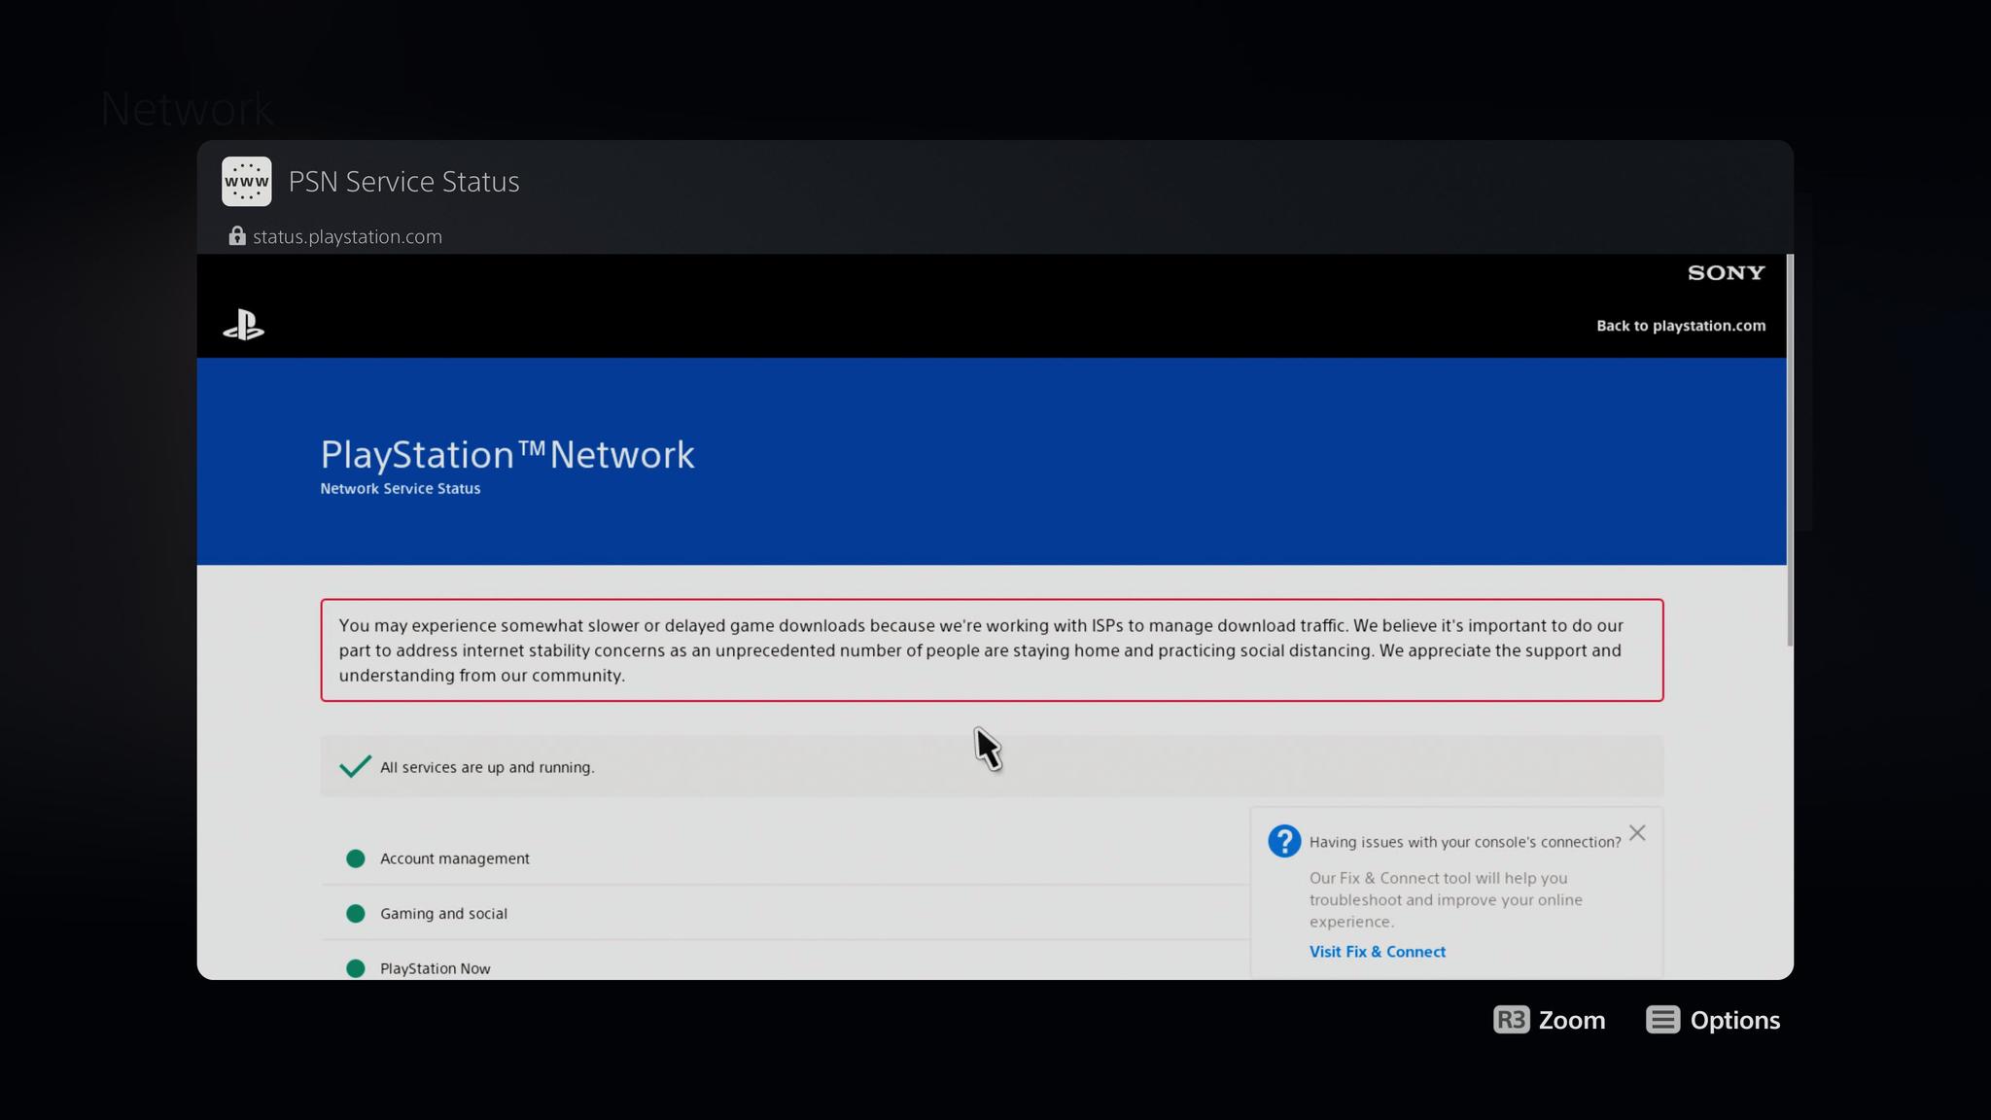Click the red-bordered download notice text

pyautogui.click(x=992, y=650)
